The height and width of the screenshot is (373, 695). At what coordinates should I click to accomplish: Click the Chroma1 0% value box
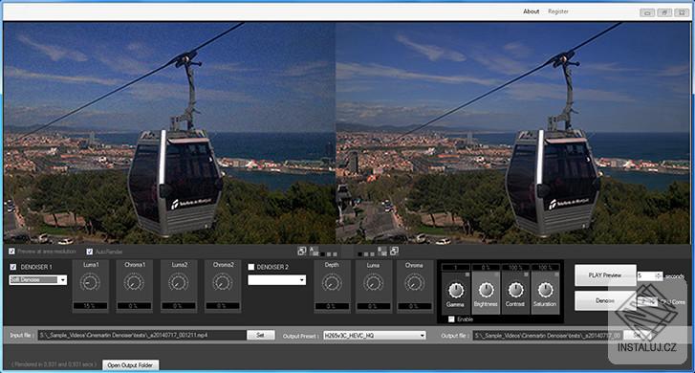(134, 306)
